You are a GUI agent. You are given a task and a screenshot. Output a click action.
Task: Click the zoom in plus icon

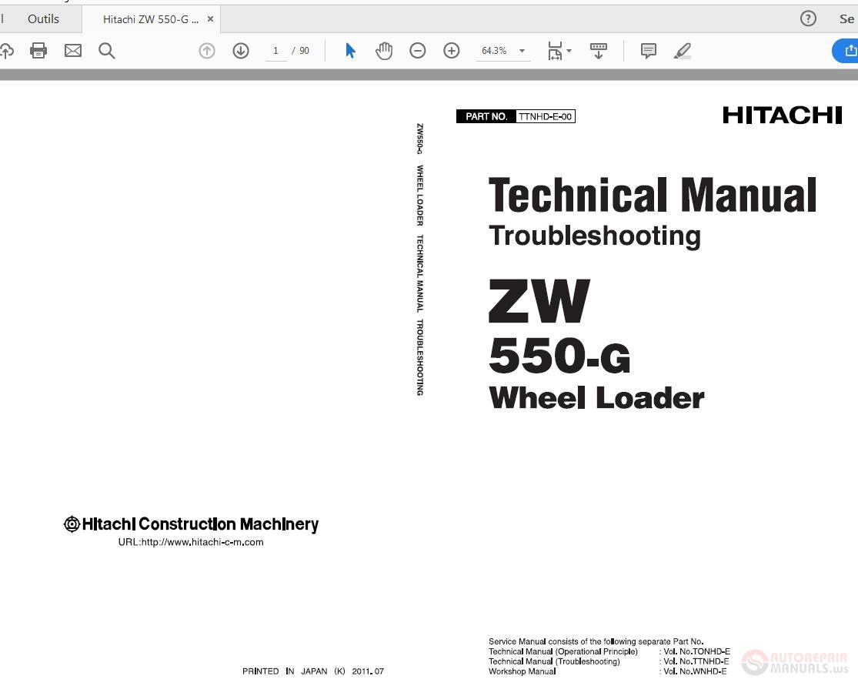tap(452, 50)
